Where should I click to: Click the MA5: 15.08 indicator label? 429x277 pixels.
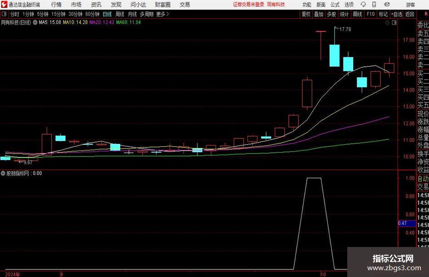tap(50, 22)
